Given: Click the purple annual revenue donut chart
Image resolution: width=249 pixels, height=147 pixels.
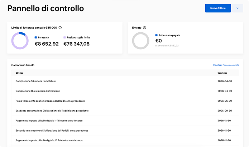Looking at the screenshot, I should click(x=20, y=41).
